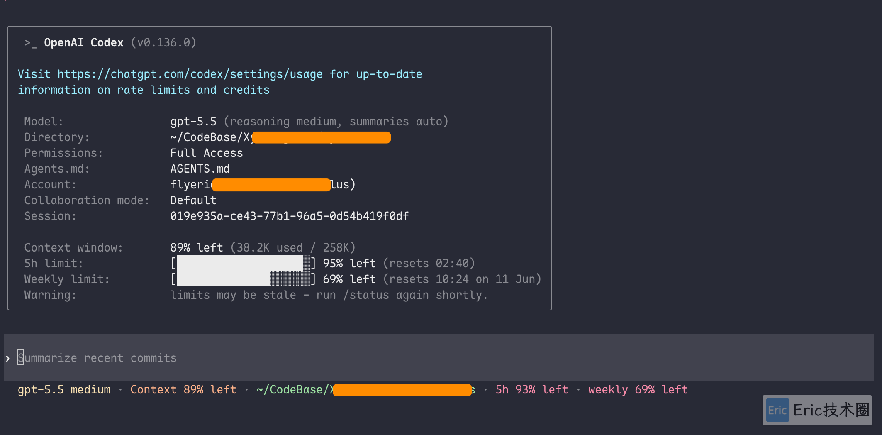The width and height of the screenshot is (882, 435).
Task: Click the session ID 019e935a-ce43-77b1-96a5-0d54b419f0df
Action: click(x=290, y=216)
